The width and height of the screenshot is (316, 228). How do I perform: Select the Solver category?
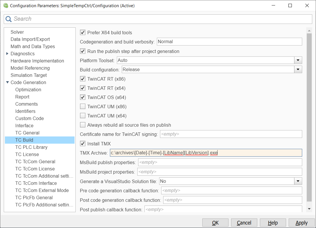[17, 32]
